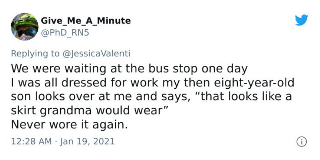
Task: Open the 12:28 AM timestamp
Action: [31, 142]
